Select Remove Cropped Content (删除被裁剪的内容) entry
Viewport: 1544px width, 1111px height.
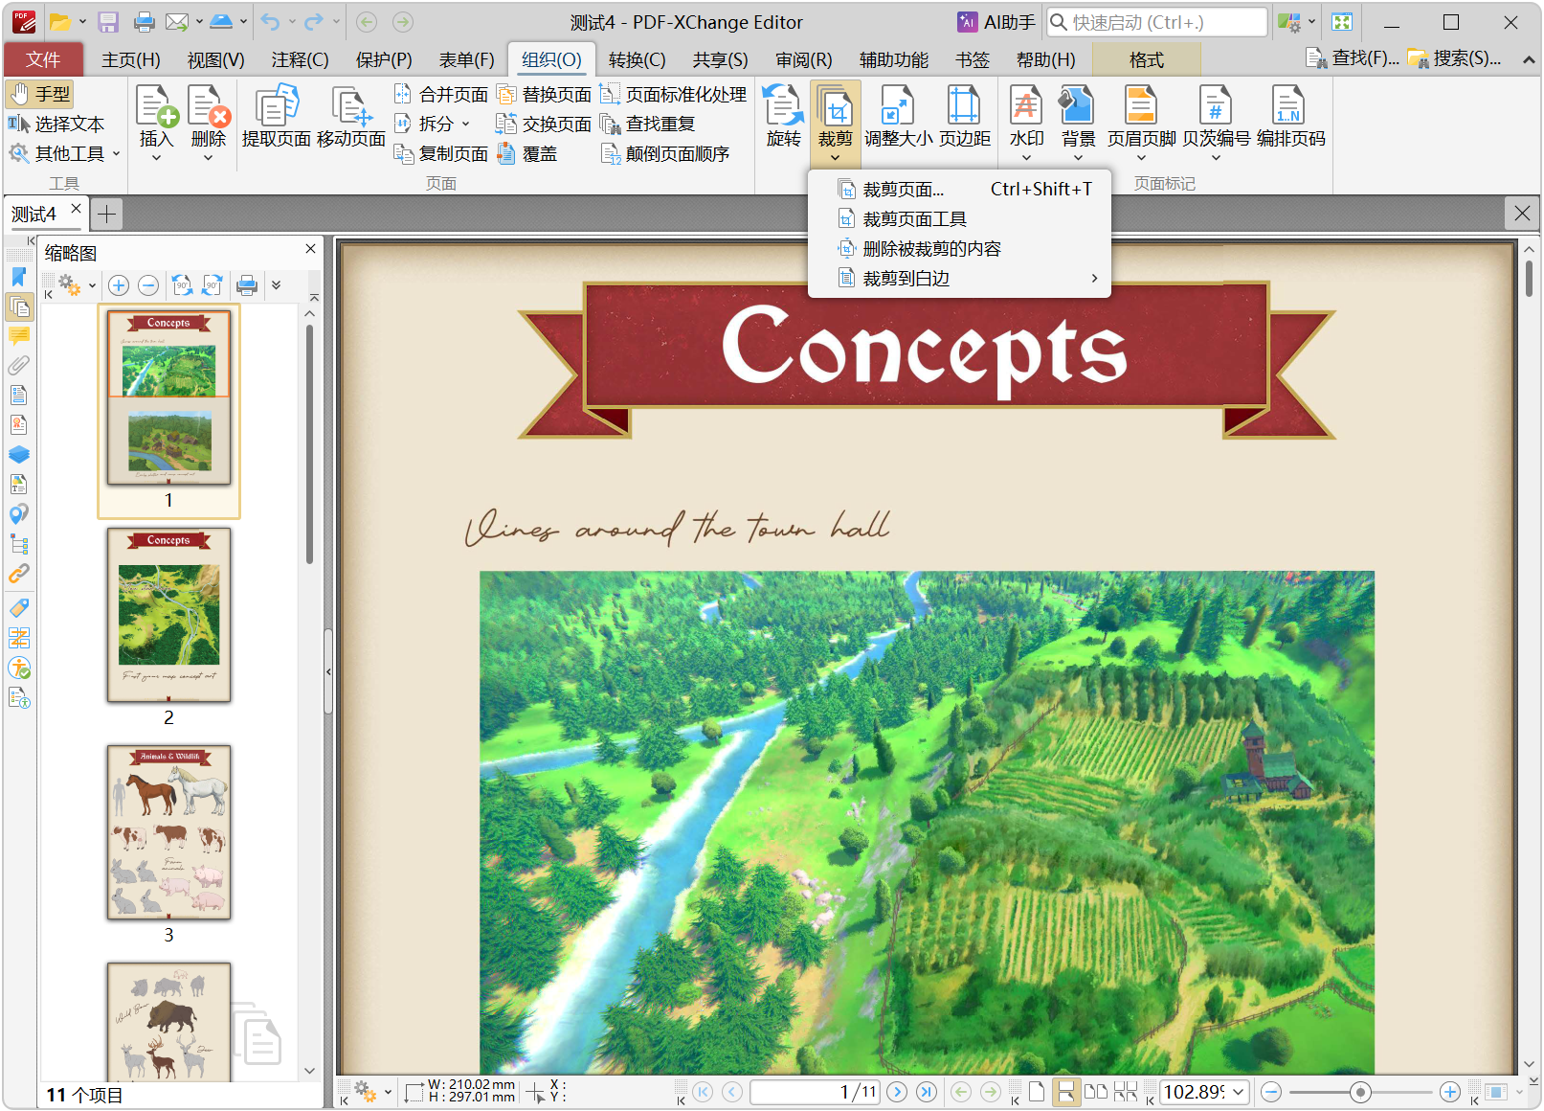click(x=959, y=249)
